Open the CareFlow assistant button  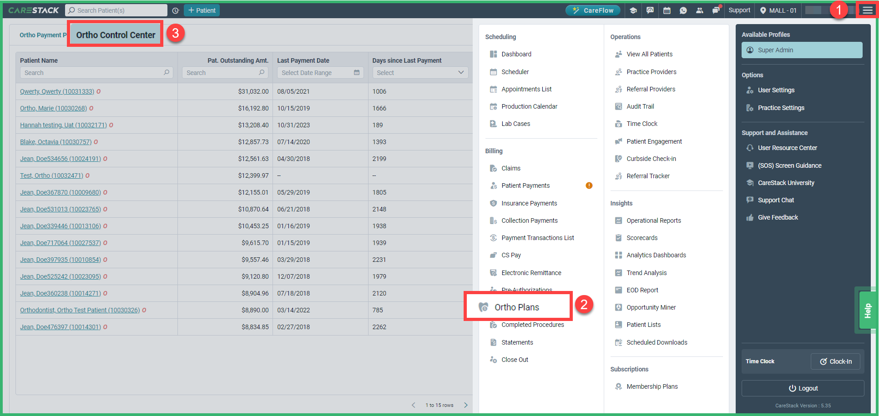pos(593,9)
